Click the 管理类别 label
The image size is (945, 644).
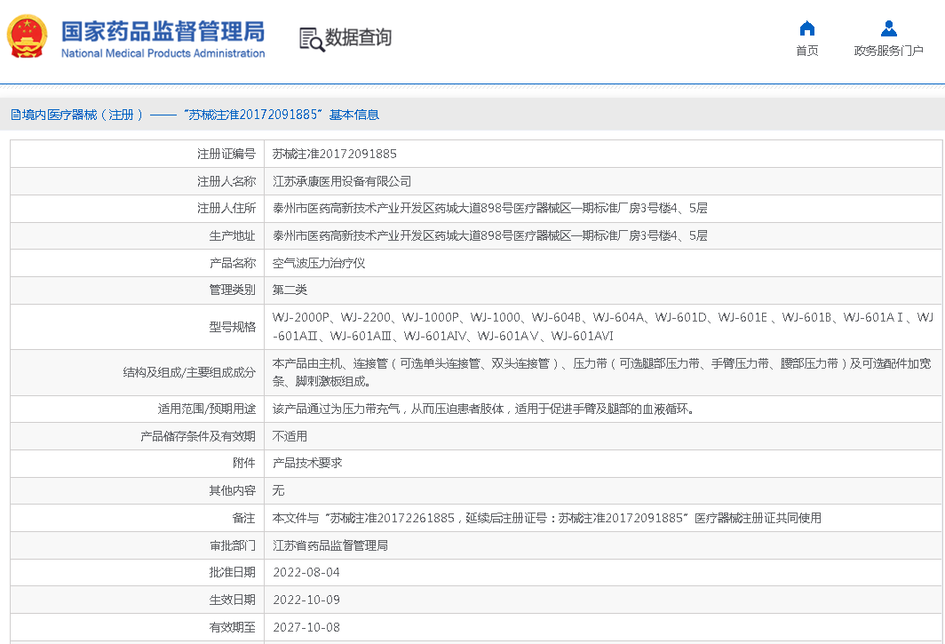(232, 290)
